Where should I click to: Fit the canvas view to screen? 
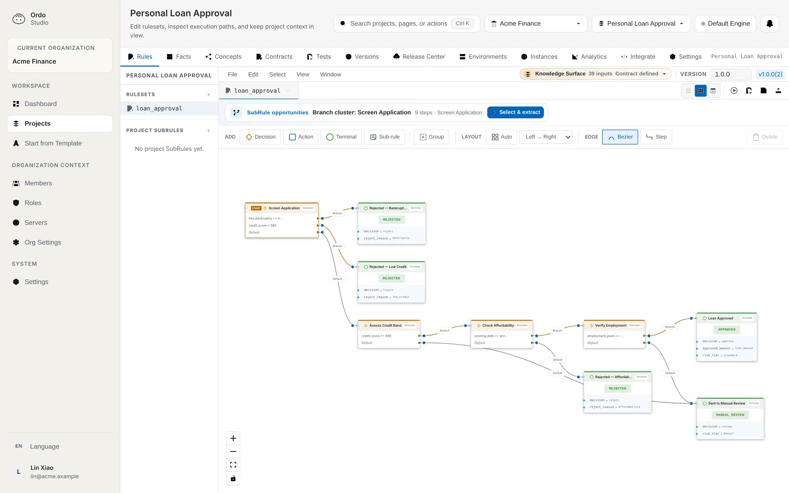(x=233, y=465)
